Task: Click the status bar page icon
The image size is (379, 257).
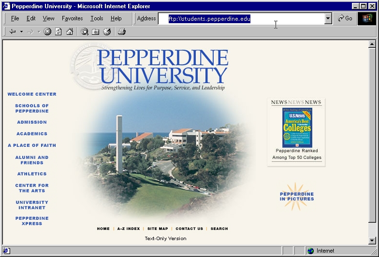Action: pyautogui.click(x=7, y=251)
